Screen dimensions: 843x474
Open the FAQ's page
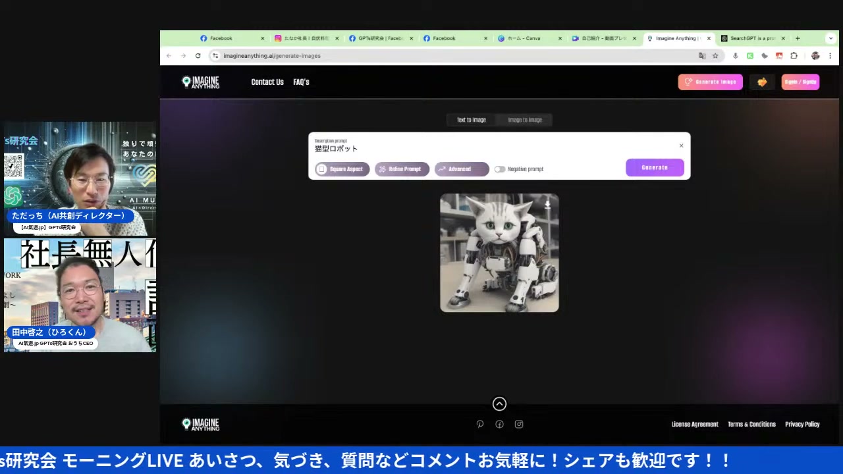coord(301,82)
